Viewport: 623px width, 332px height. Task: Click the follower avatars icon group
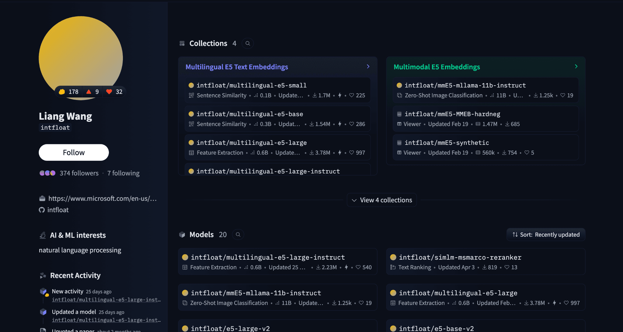(x=47, y=173)
